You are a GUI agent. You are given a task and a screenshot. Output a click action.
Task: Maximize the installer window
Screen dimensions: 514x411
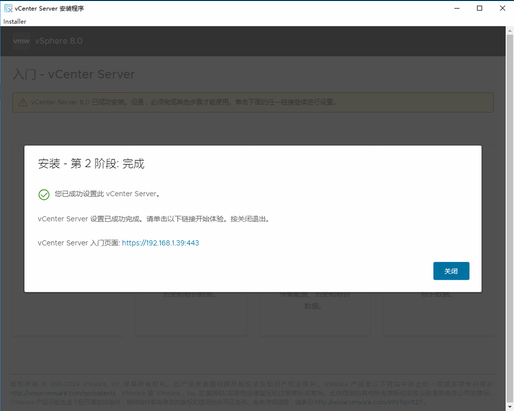click(x=480, y=8)
